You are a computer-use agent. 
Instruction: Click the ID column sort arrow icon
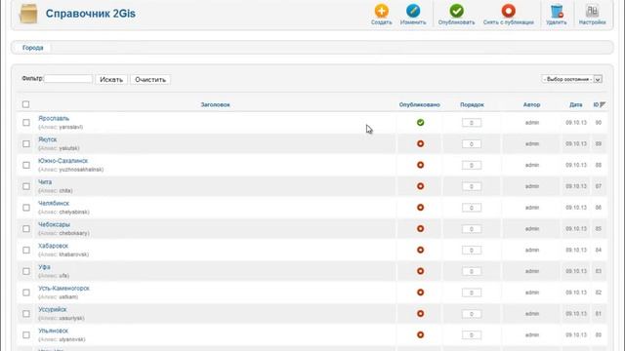click(603, 104)
